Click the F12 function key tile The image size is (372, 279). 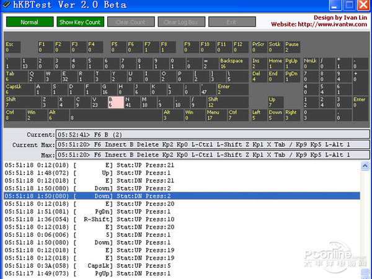coord(241,47)
